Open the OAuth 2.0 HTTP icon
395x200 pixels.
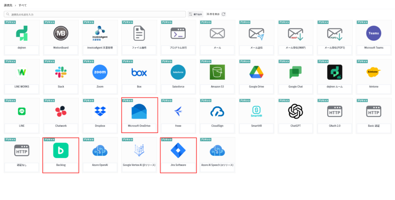[335, 111]
